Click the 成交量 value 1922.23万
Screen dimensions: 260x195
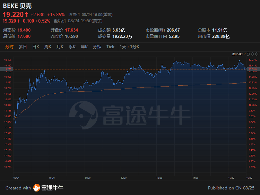pyautogui.click(x=122, y=36)
